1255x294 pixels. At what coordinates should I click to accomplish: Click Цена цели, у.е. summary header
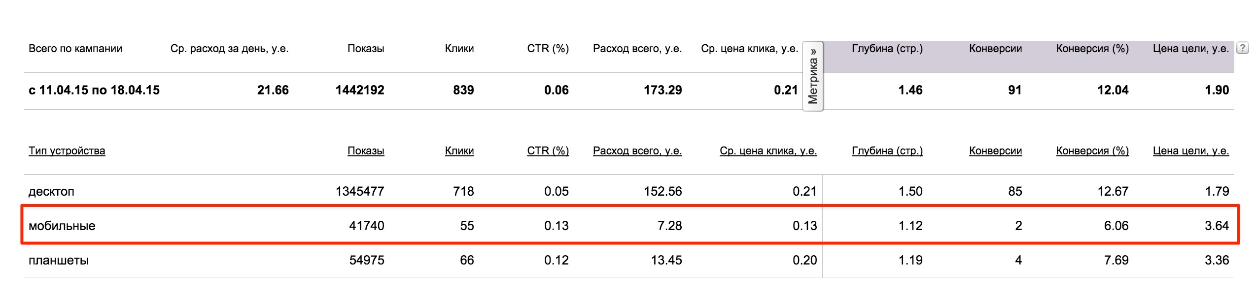(1190, 49)
